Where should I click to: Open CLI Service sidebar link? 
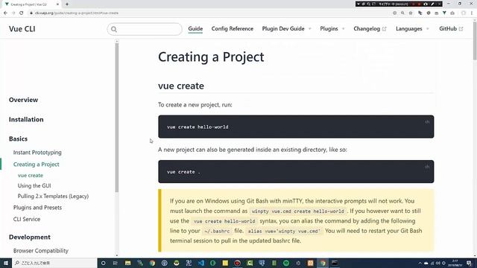point(27,219)
